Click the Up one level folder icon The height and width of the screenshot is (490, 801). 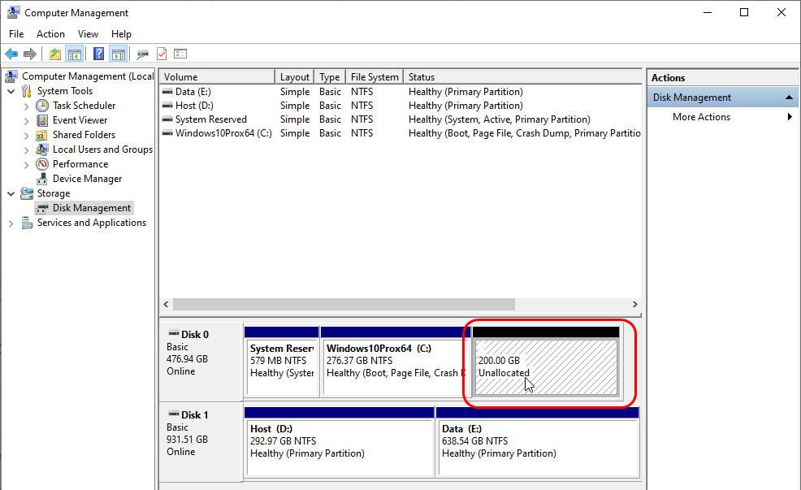(54, 54)
